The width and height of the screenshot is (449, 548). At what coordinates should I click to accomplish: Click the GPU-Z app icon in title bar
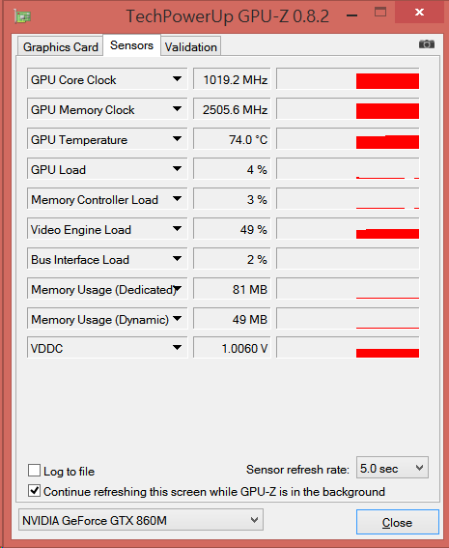pos(22,16)
